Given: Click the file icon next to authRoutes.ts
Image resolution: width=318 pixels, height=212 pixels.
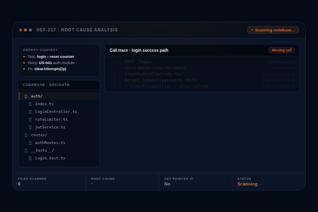Looking at the screenshot, I should [30, 143].
